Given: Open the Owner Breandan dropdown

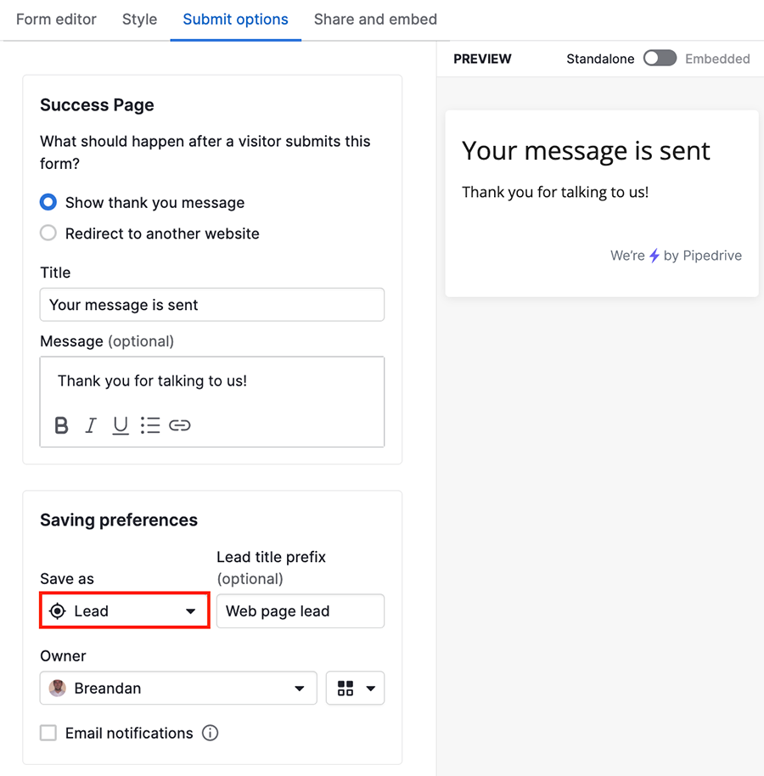Looking at the screenshot, I should [178, 688].
